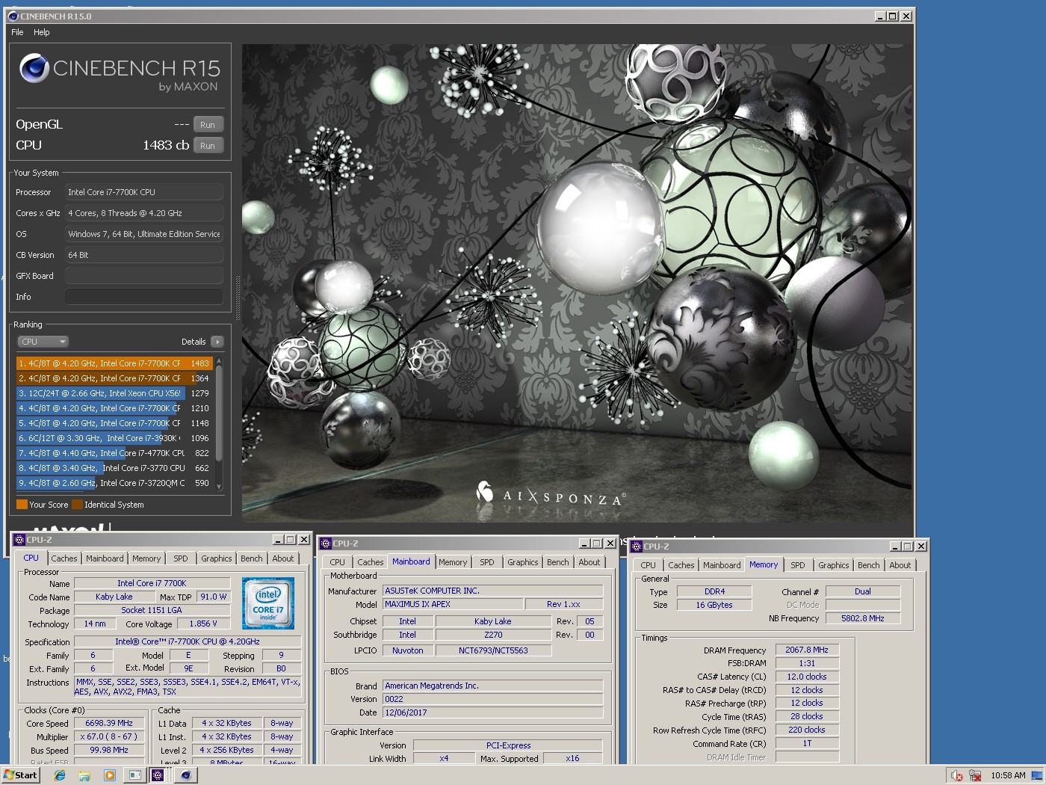Open SPD tab in CPU-Z window showing CPU
Screen dimensions: 1046x785
point(181,558)
